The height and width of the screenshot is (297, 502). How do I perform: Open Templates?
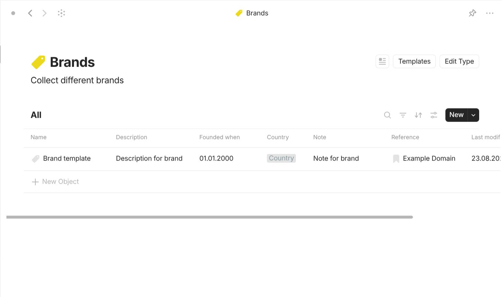(x=414, y=61)
